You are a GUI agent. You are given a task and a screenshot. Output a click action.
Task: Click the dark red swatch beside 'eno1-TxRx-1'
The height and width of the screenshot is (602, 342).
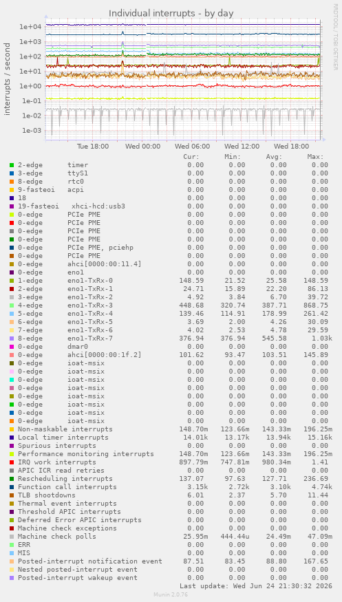(12, 289)
